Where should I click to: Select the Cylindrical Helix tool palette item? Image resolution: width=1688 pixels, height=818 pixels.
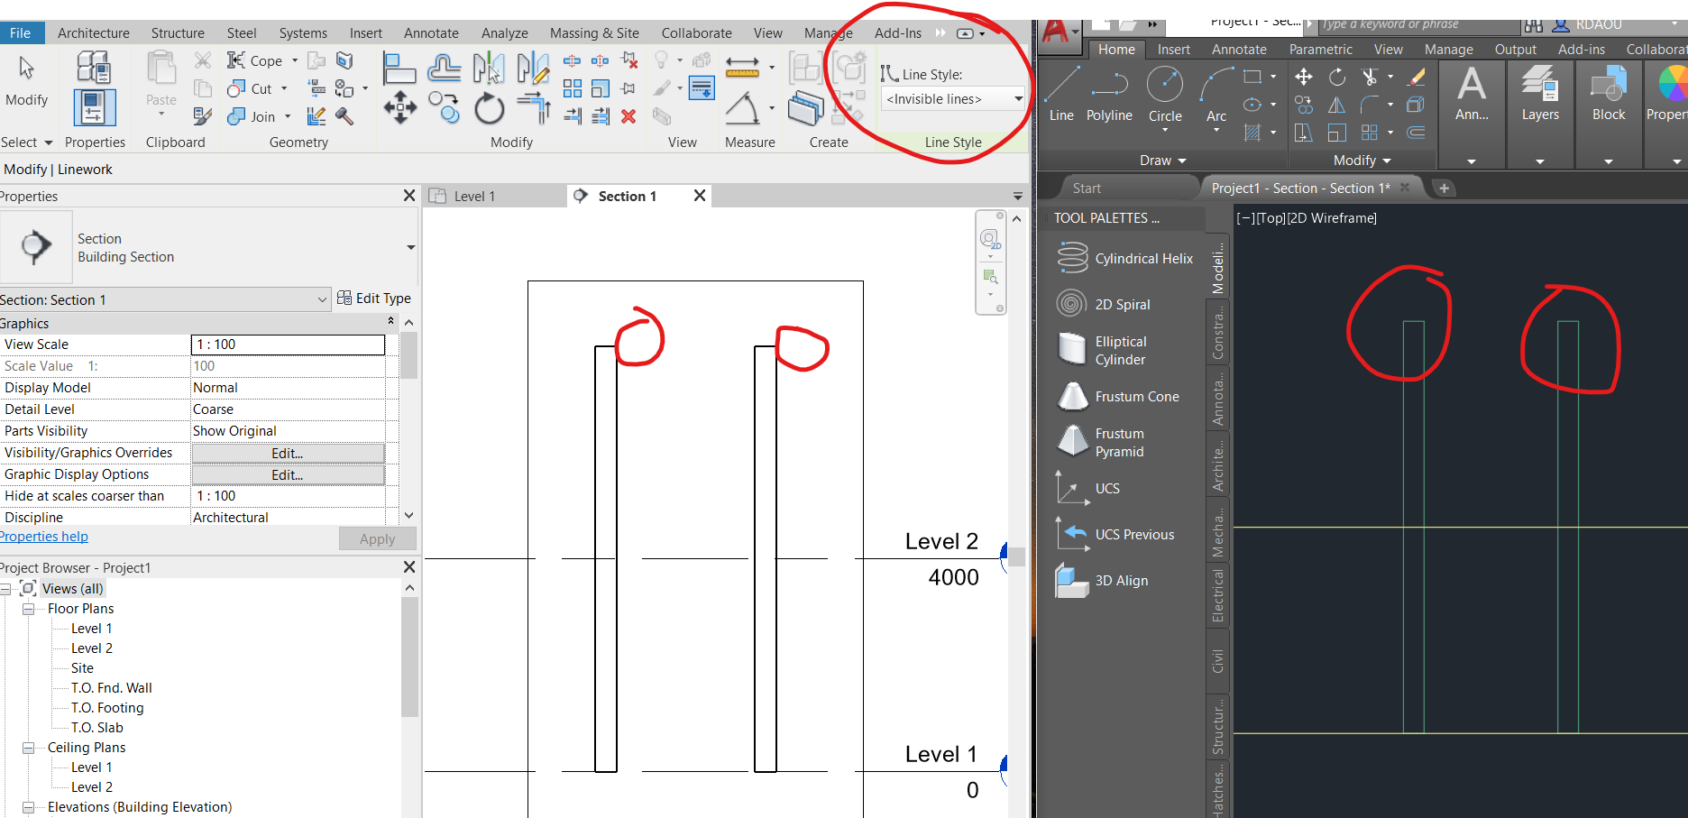1127,258
